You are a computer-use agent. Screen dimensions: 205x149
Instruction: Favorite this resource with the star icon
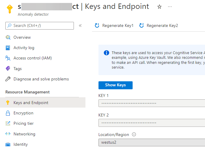coord(159,7)
